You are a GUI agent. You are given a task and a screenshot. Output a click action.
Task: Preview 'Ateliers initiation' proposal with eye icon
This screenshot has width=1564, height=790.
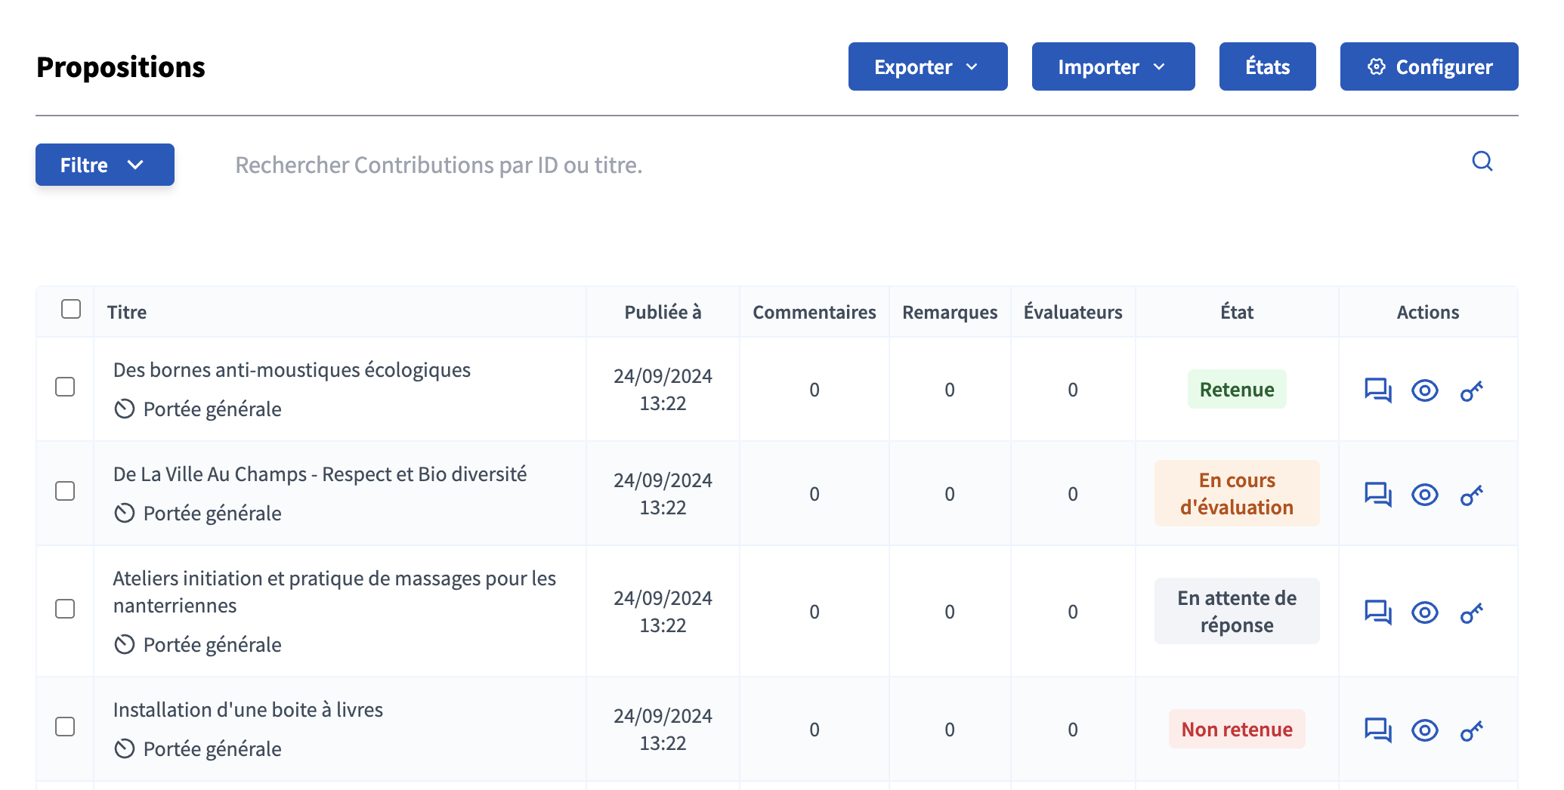[1425, 613]
